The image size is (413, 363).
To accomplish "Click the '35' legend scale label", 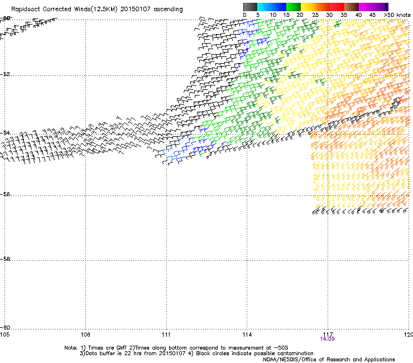I will coord(344,15).
